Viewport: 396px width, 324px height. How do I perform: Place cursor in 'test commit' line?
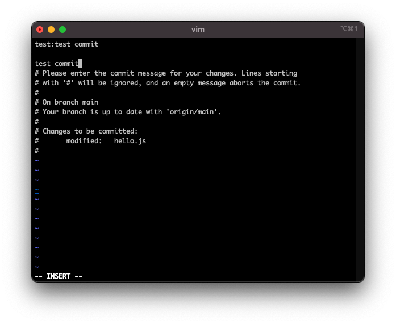[57, 64]
